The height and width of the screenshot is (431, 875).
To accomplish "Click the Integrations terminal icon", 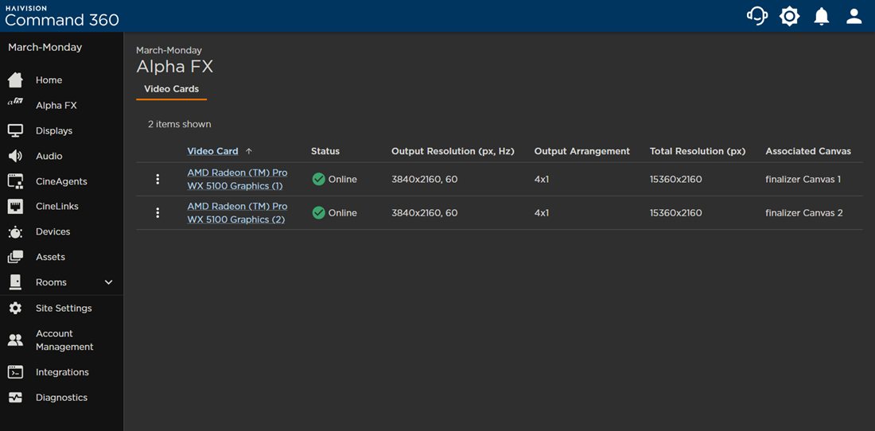I will point(16,372).
